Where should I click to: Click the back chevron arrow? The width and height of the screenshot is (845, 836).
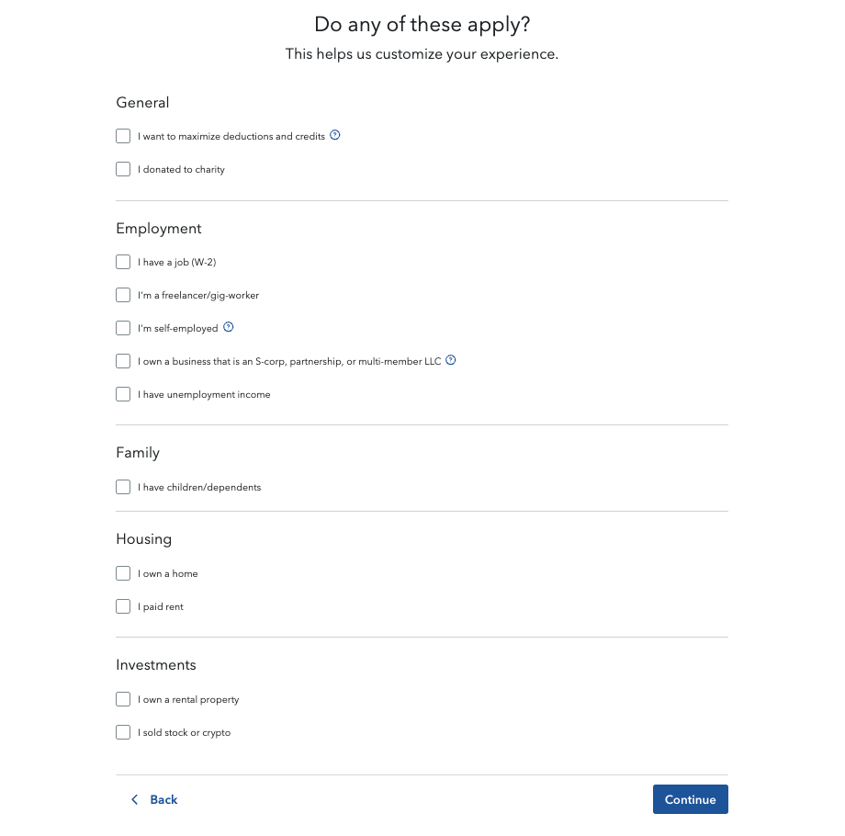[x=135, y=799]
